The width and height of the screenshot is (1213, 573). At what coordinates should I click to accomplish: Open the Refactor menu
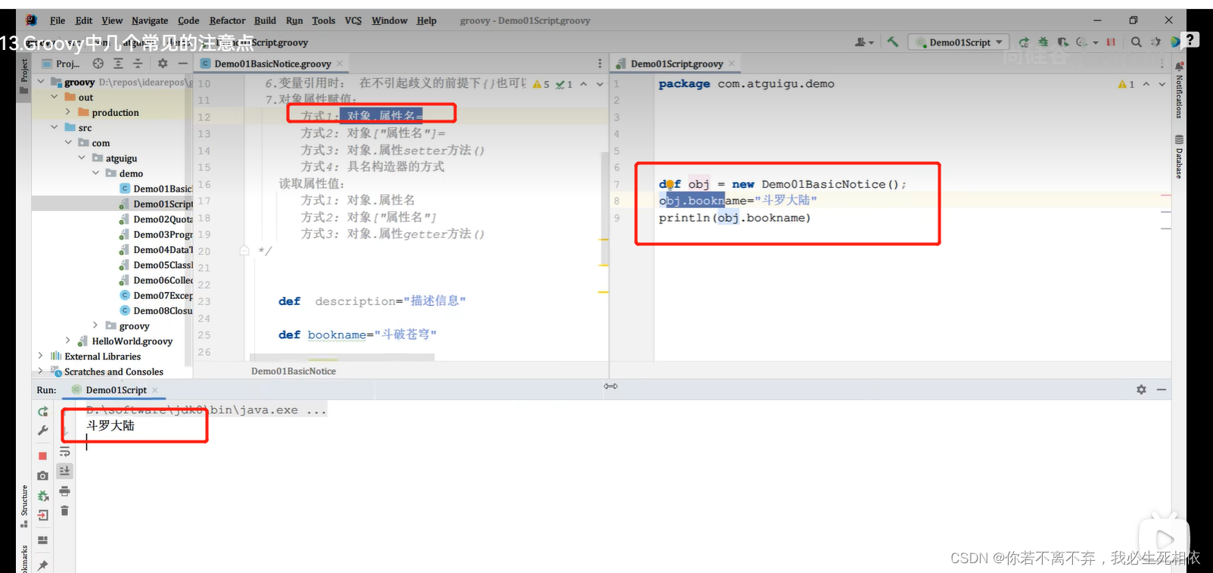click(227, 20)
